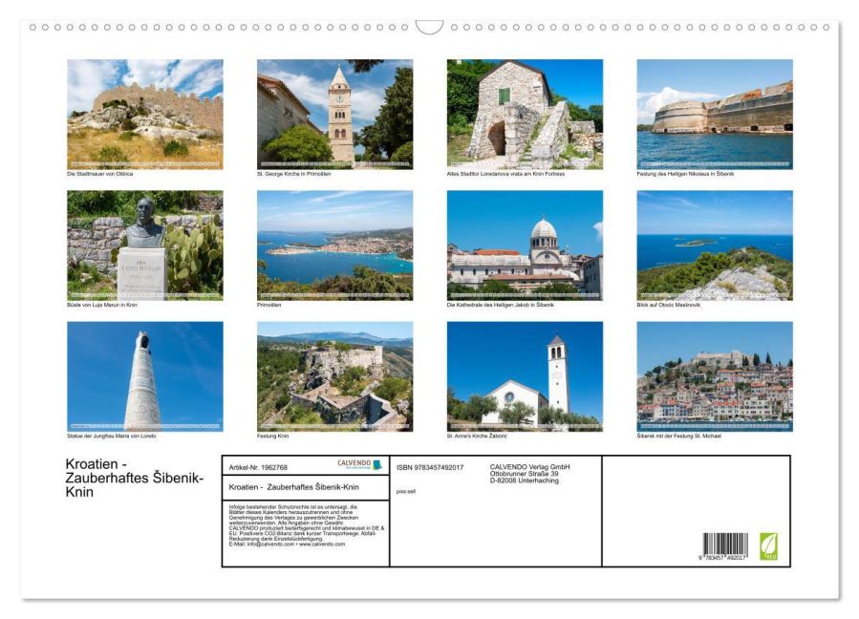Click the green eco leaf icon
The width and height of the screenshot is (859, 619).
[768, 546]
